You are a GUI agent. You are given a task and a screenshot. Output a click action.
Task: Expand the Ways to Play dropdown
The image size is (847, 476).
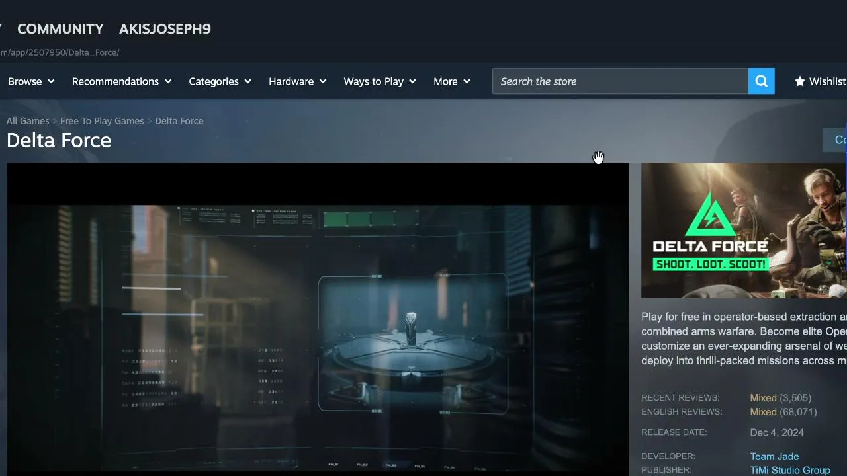click(380, 81)
